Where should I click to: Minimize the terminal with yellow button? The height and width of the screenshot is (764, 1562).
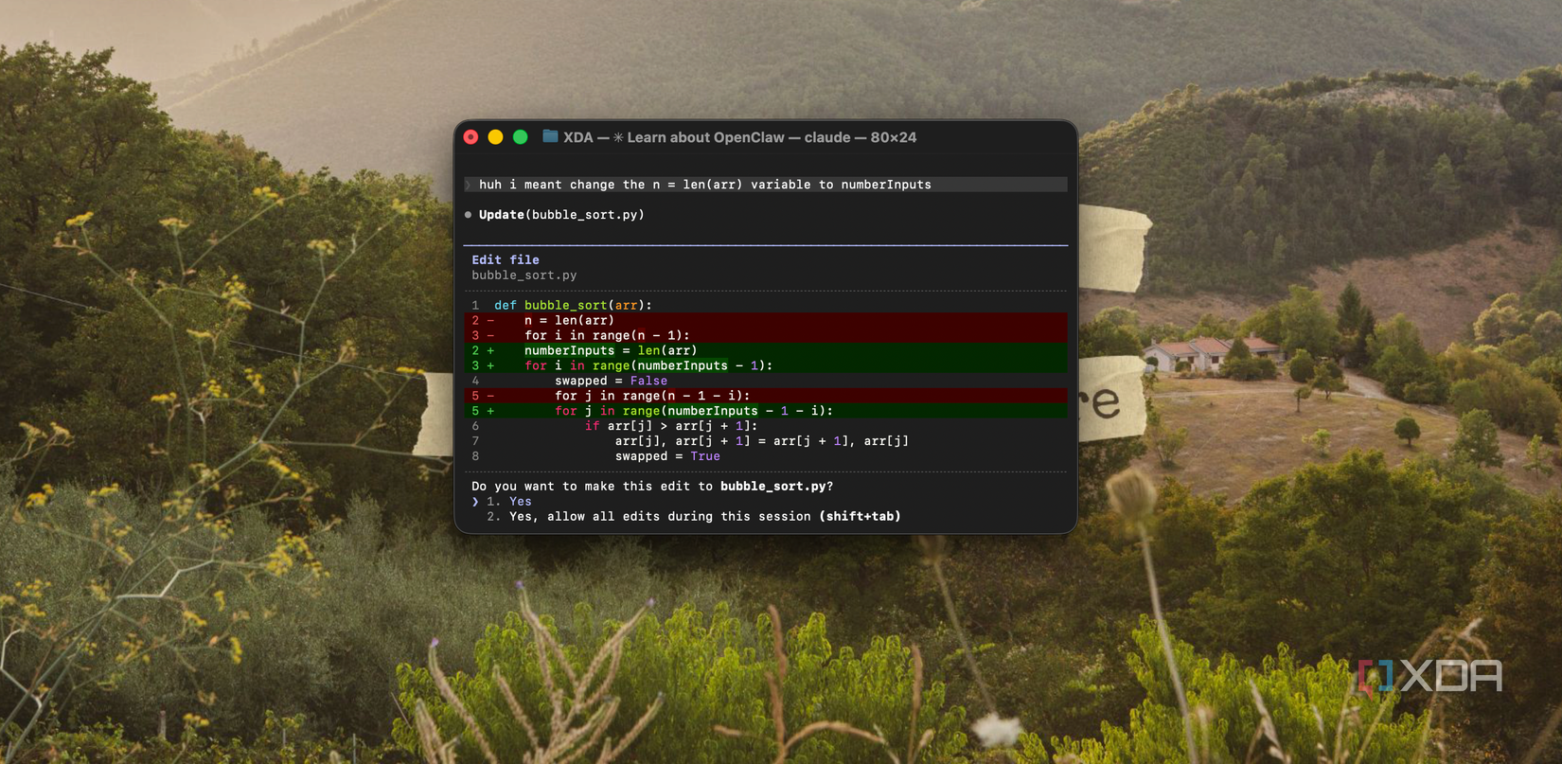[x=495, y=137]
